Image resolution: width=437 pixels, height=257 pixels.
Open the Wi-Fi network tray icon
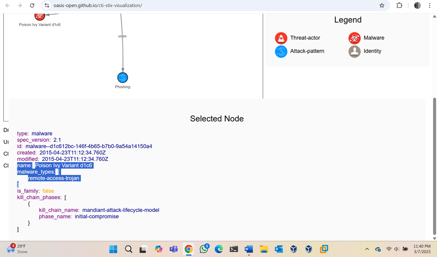[x=388, y=249]
